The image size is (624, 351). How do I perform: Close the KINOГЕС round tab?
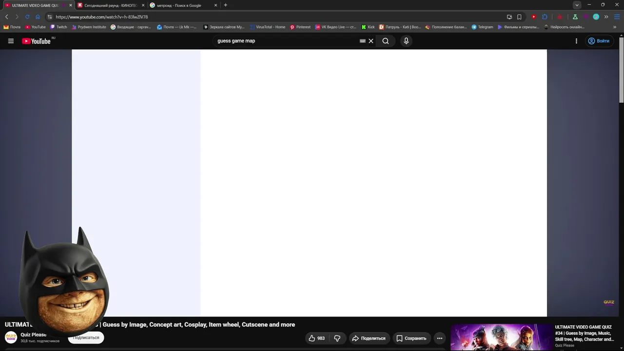coord(143,5)
